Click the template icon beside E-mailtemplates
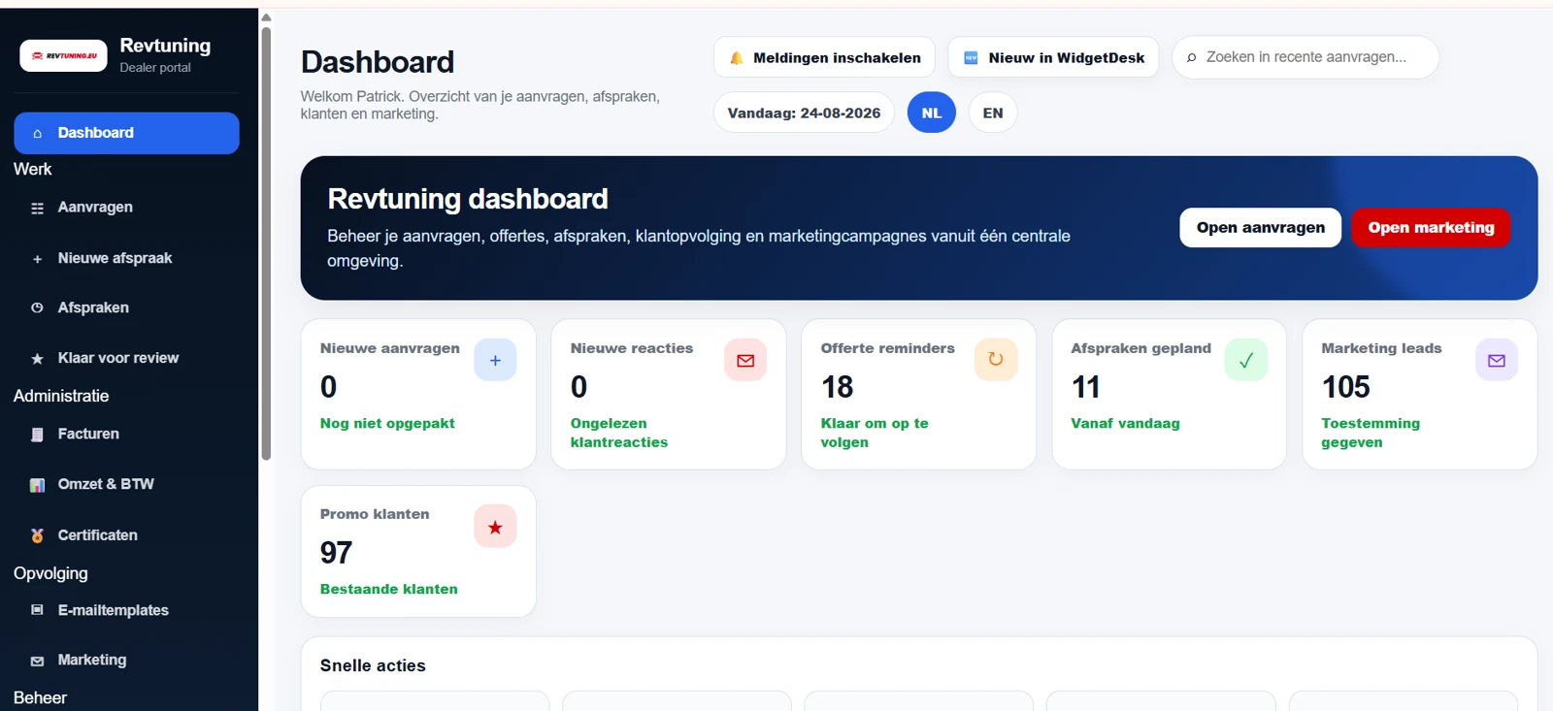The image size is (1553, 711). pos(38,610)
